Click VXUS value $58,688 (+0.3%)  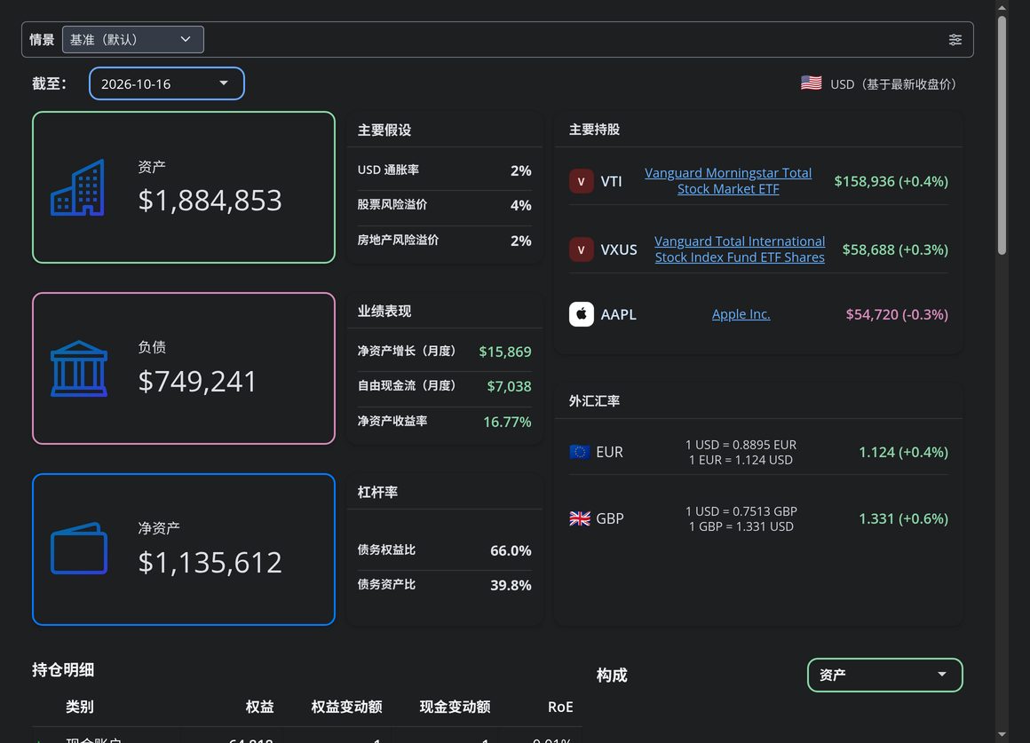895,249
